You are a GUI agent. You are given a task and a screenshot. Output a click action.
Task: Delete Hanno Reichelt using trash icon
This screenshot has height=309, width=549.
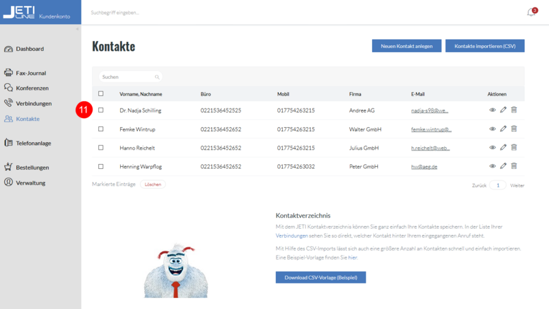click(514, 147)
